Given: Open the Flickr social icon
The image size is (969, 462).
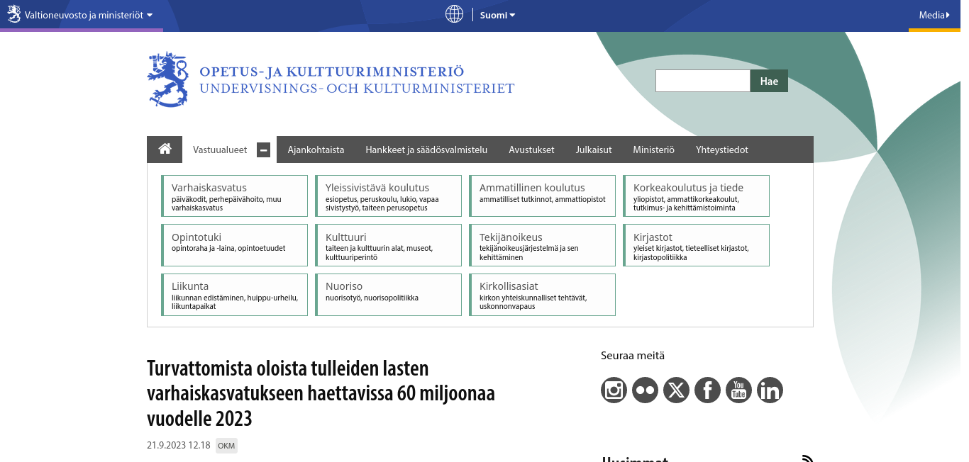Looking at the screenshot, I should 645,390.
